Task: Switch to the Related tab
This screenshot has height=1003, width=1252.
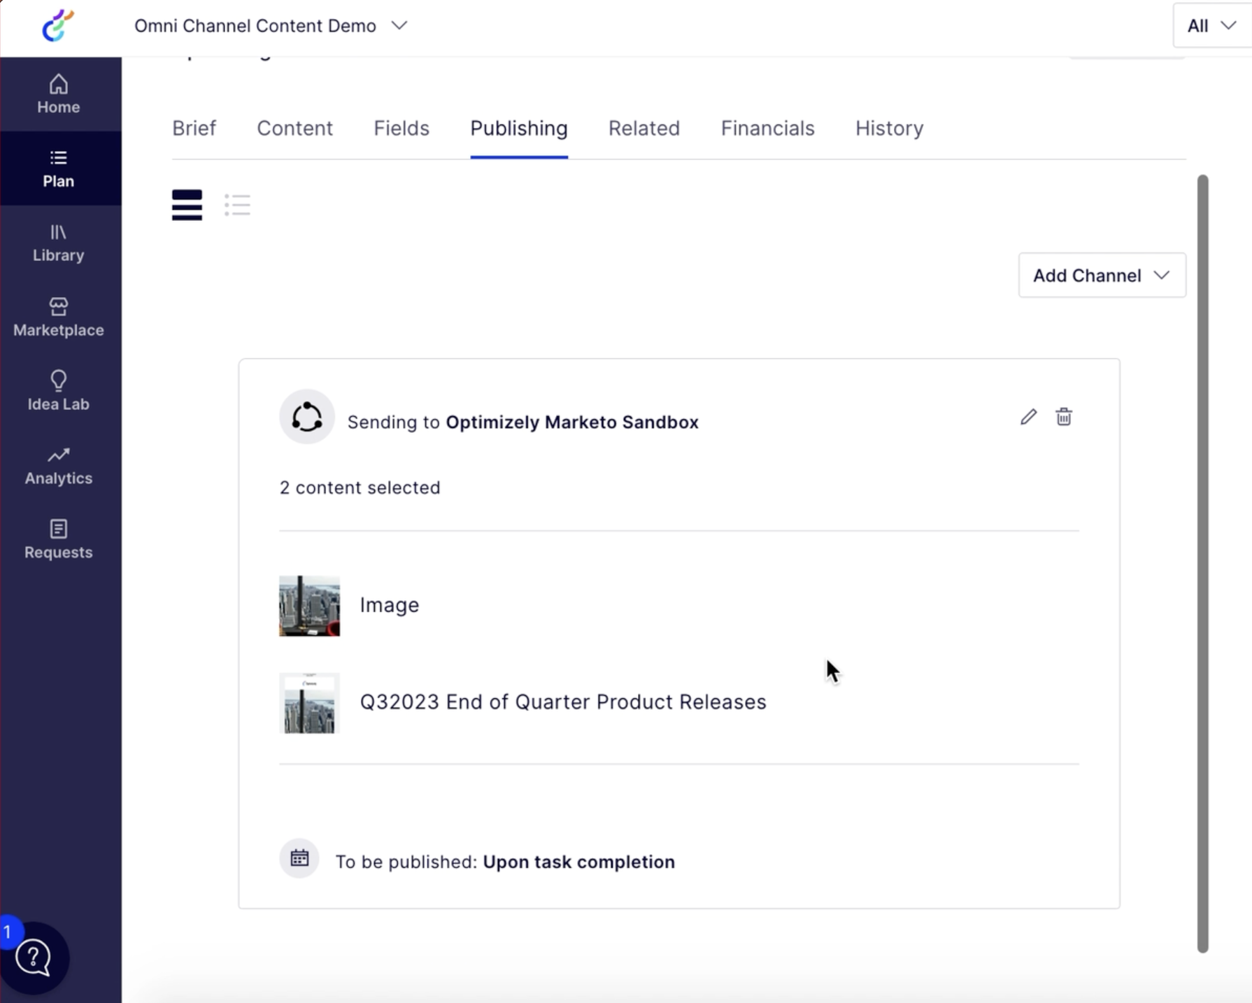Action: pyautogui.click(x=644, y=128)
